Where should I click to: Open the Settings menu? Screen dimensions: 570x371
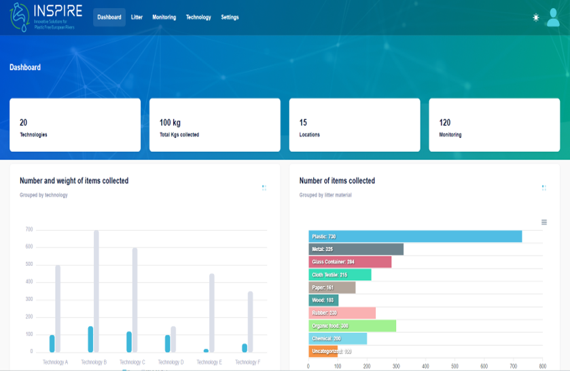tap(230, 18)
